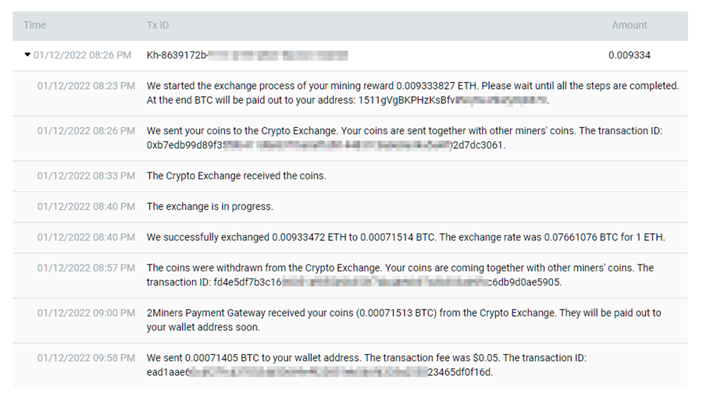Click the Amount column header
Screen dimensions: 703x397
click(x=629, y=26)
